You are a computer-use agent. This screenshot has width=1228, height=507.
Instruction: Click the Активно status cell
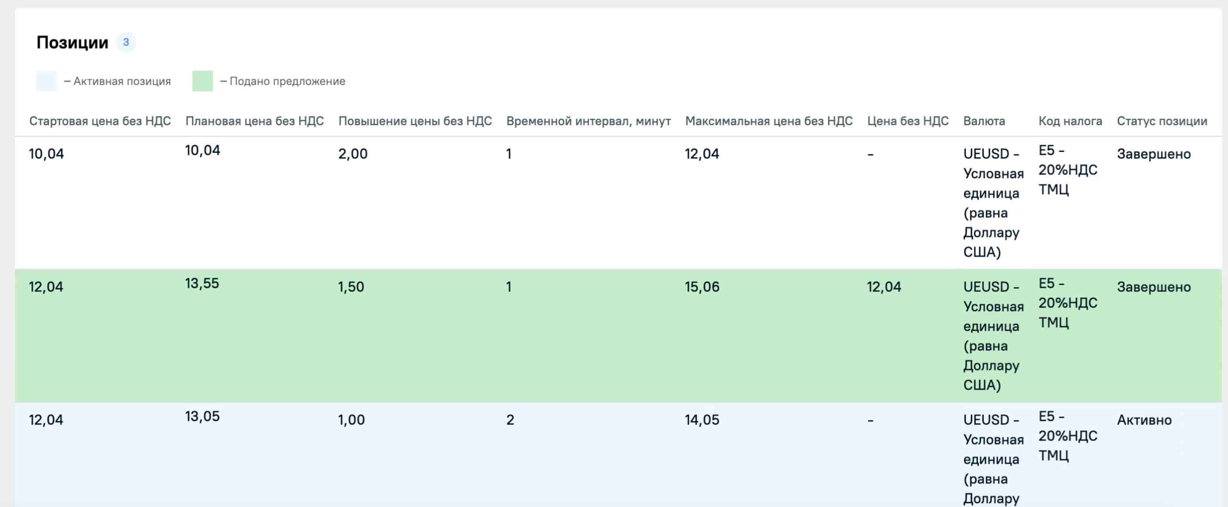(x=1144, y=420)
